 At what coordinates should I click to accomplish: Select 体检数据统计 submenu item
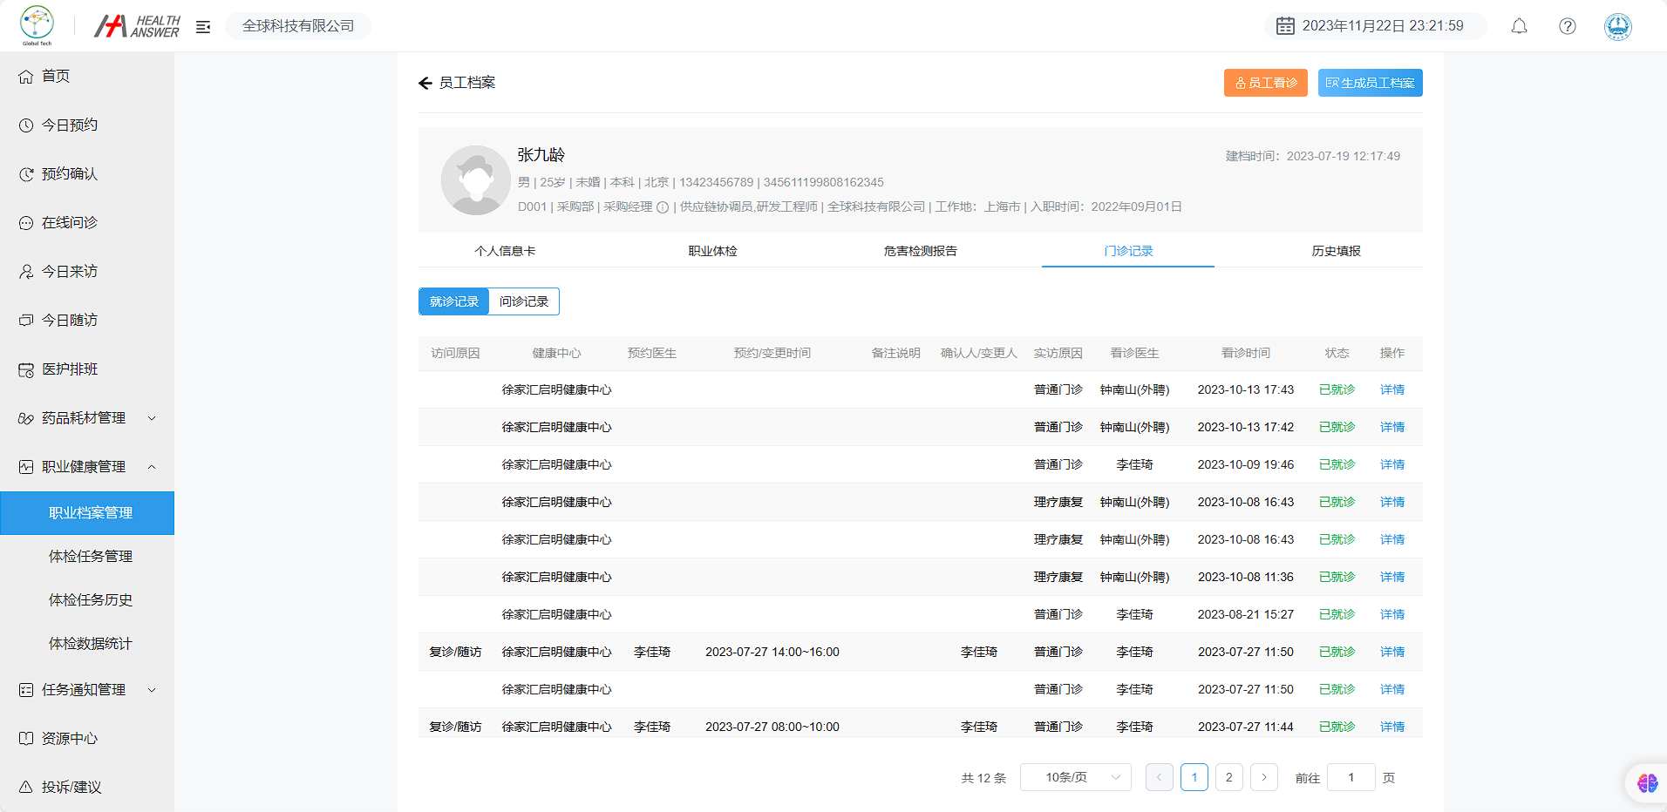[x=87, y=644]
